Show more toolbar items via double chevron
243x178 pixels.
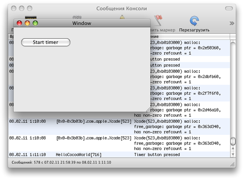pos(232,23)
